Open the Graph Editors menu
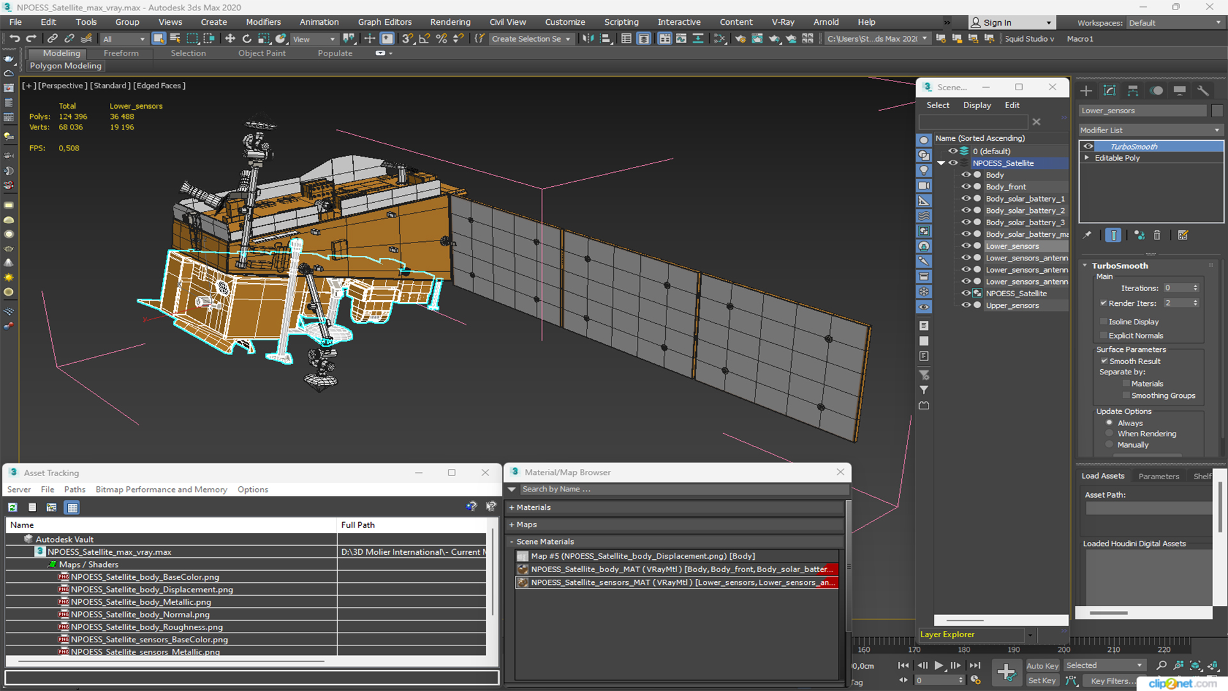This screenshot has width=1228, height=691. tap(384, 22)
